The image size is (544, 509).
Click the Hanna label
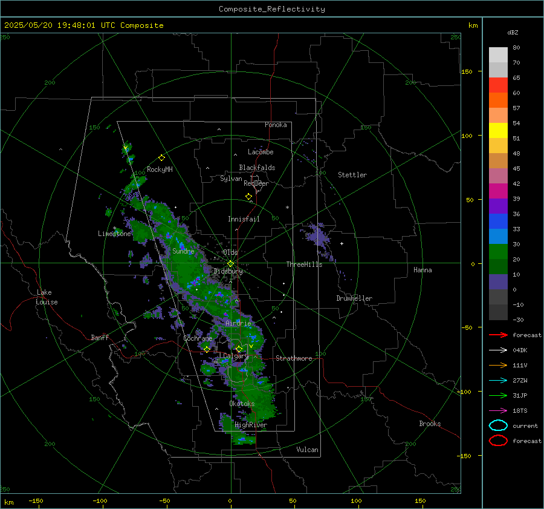[x=423, y=270]
